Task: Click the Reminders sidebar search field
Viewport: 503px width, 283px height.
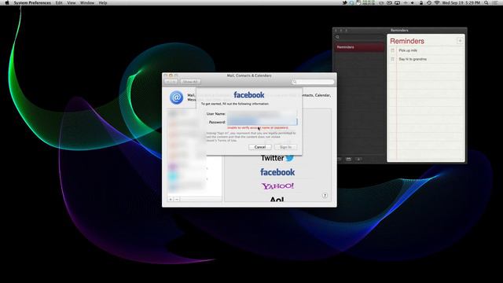Action: click(359, 37)
